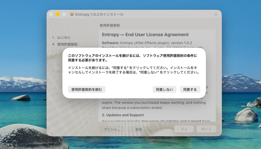
Task: Click the lock icon in title bar
Action: pyautogui.click(x=216, y=14)
